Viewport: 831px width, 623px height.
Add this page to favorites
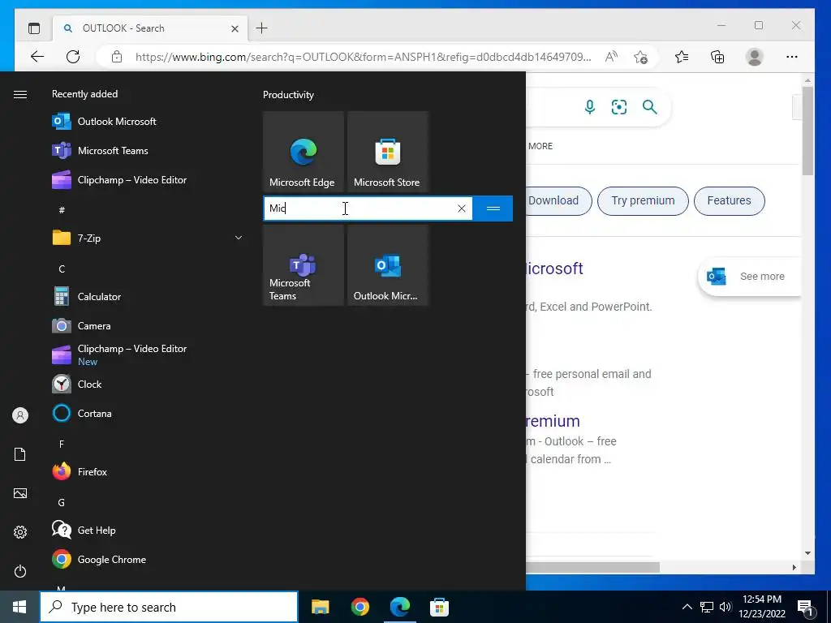coord(640,57)
